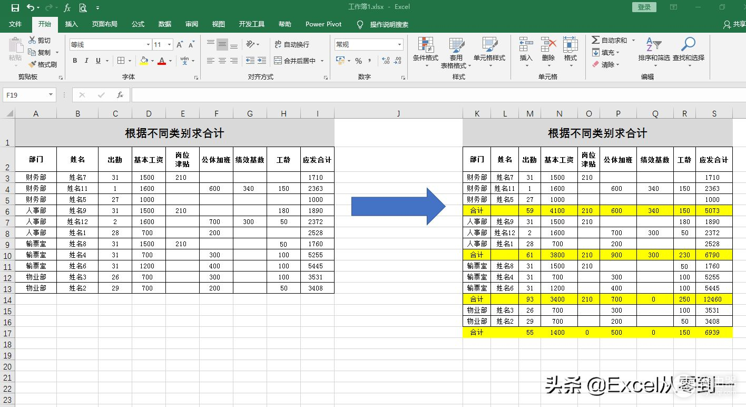Expand the font name dropdown

pyautogui.click(x=148, y=45)
